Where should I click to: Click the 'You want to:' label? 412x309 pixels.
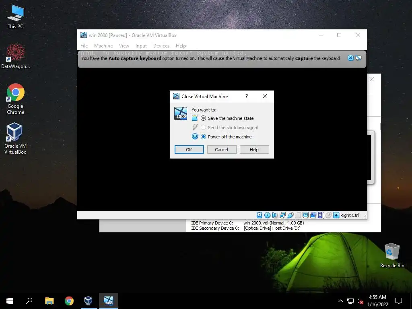(204, 110)
